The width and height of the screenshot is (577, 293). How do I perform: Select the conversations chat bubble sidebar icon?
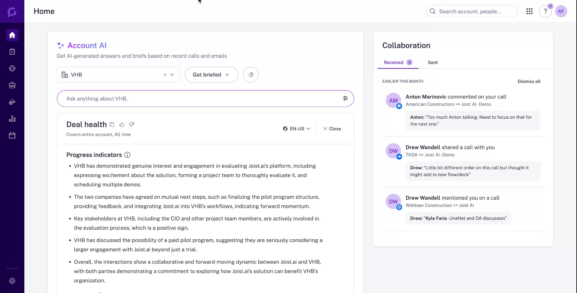(x=12, y=68)
